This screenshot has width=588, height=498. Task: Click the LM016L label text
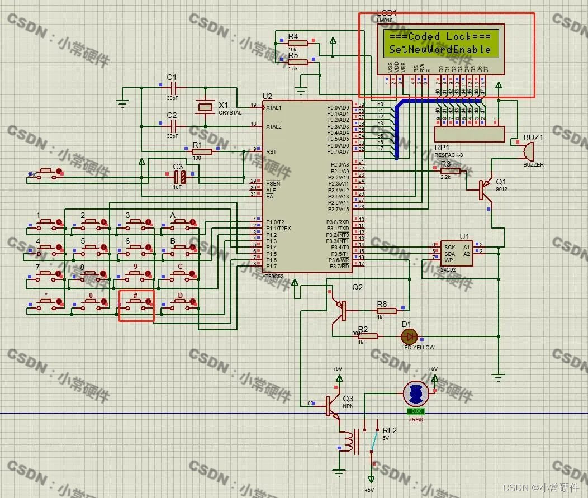(386, 21)
